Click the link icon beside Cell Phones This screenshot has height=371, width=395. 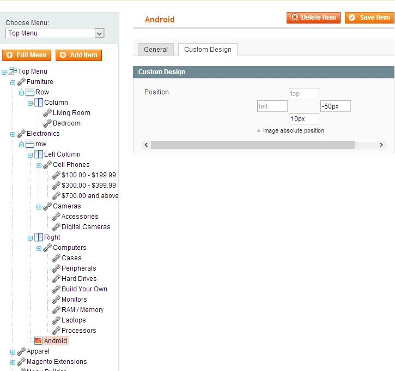click(x=47, y=165)
